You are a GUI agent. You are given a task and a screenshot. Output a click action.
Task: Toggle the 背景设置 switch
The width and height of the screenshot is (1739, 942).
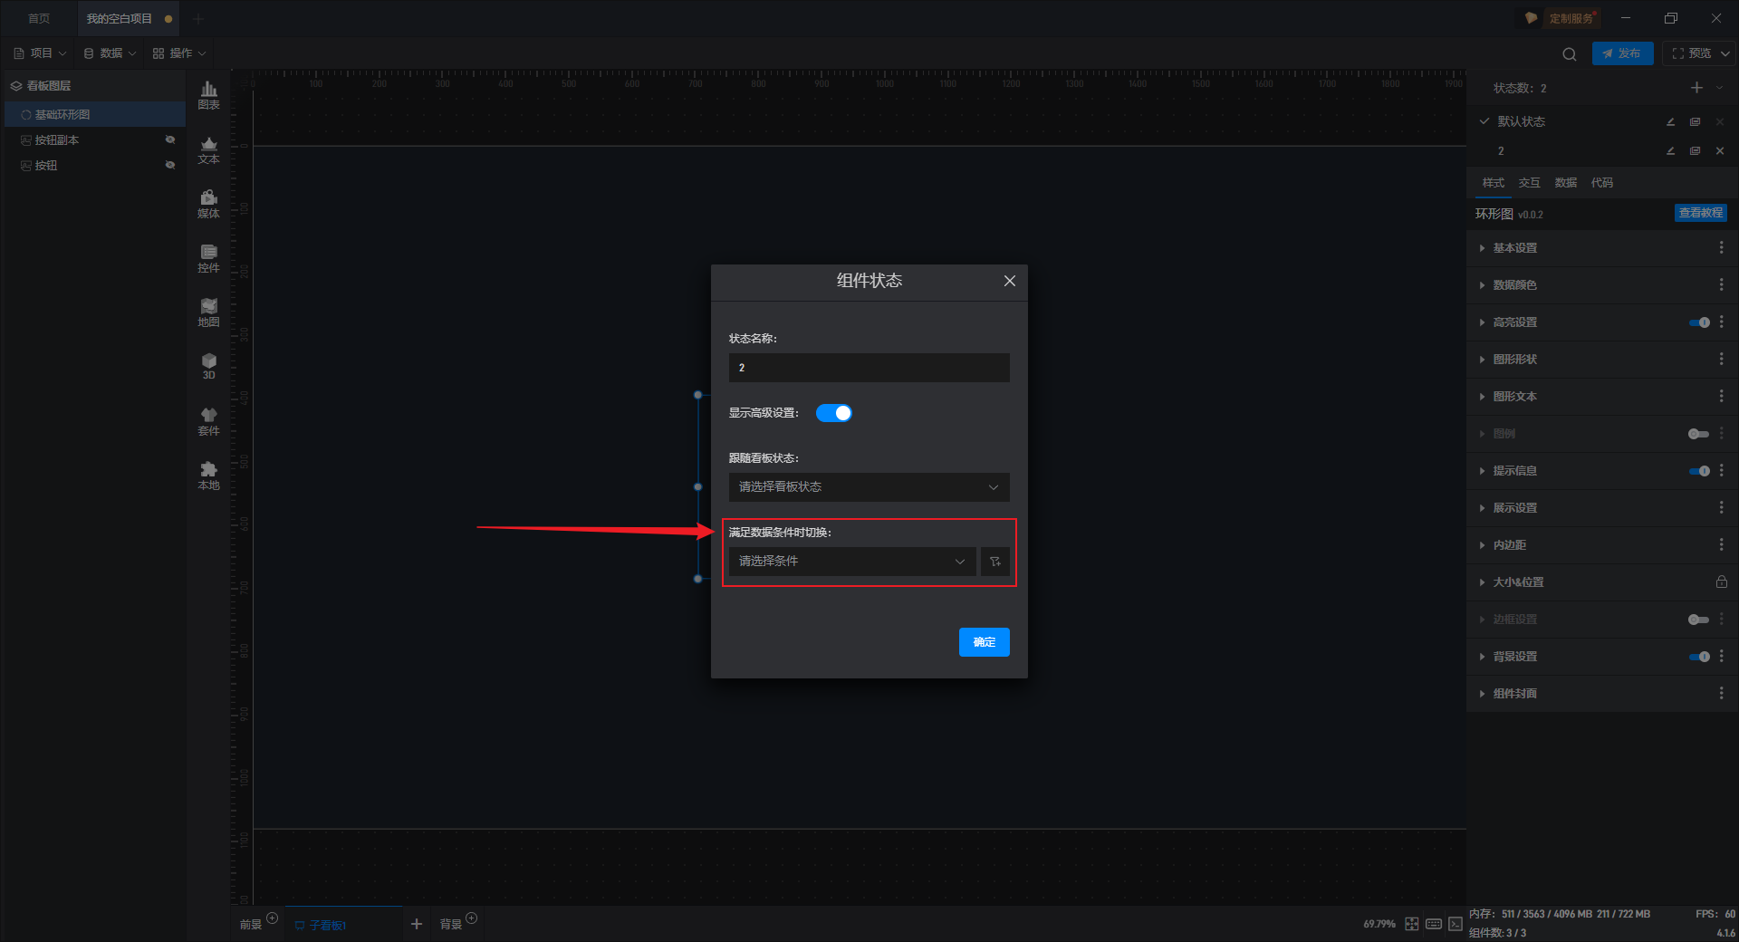[x=1699, y=657]
